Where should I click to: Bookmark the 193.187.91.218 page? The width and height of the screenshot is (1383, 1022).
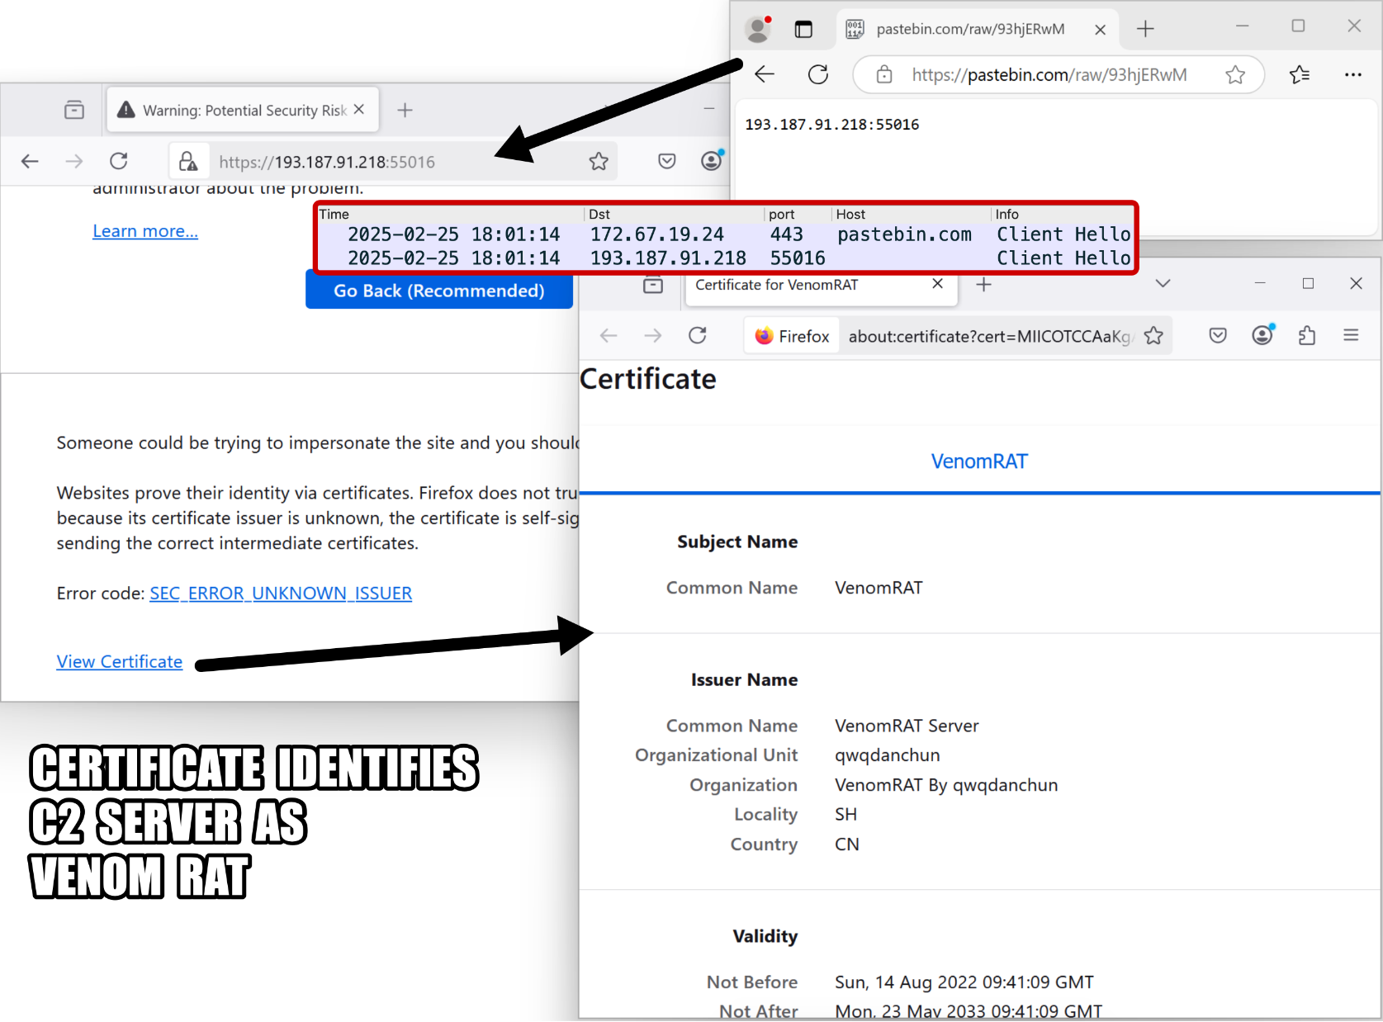599,162
